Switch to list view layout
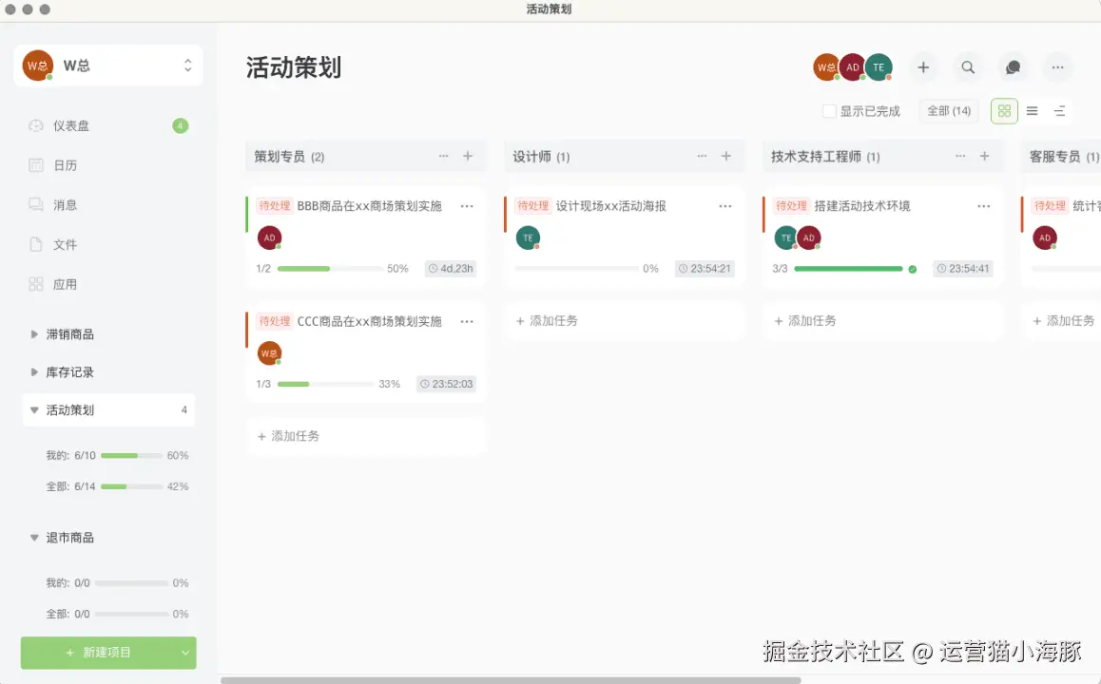Screen dimensions: 1101x684 (1032, 110)
